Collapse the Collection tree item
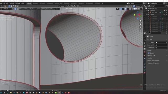The image size is (168, 94). pyautogui.click(x=146, y=10)
